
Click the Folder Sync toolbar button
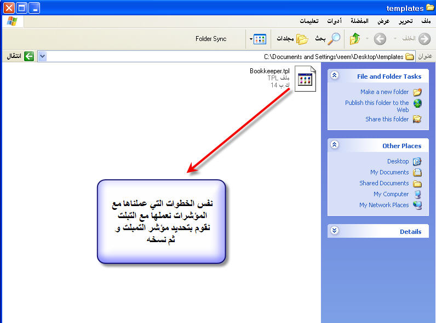pyautogui.click(x=211, y=39)
